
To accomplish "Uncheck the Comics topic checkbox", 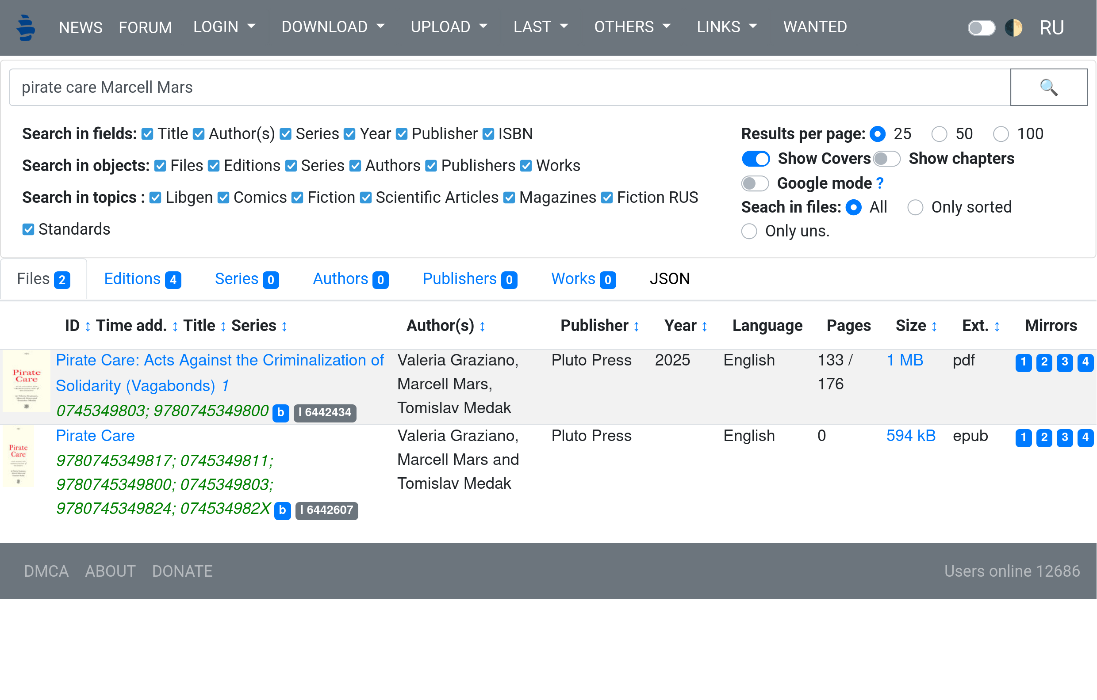I will click(223, 198).
